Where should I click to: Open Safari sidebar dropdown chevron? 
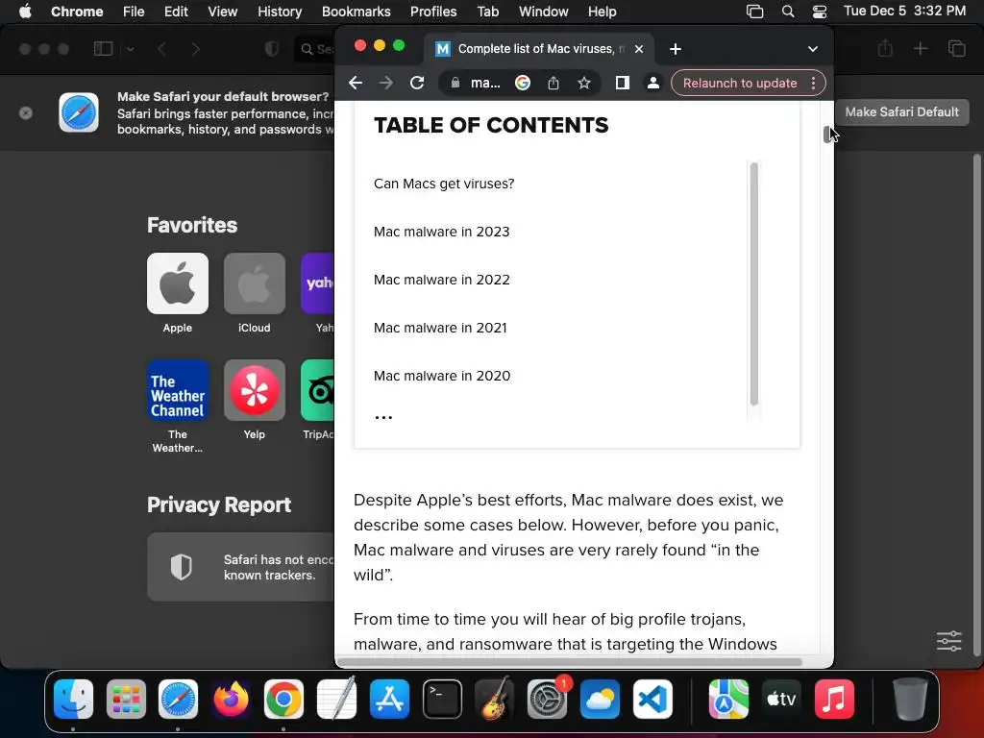coord(130,49)
